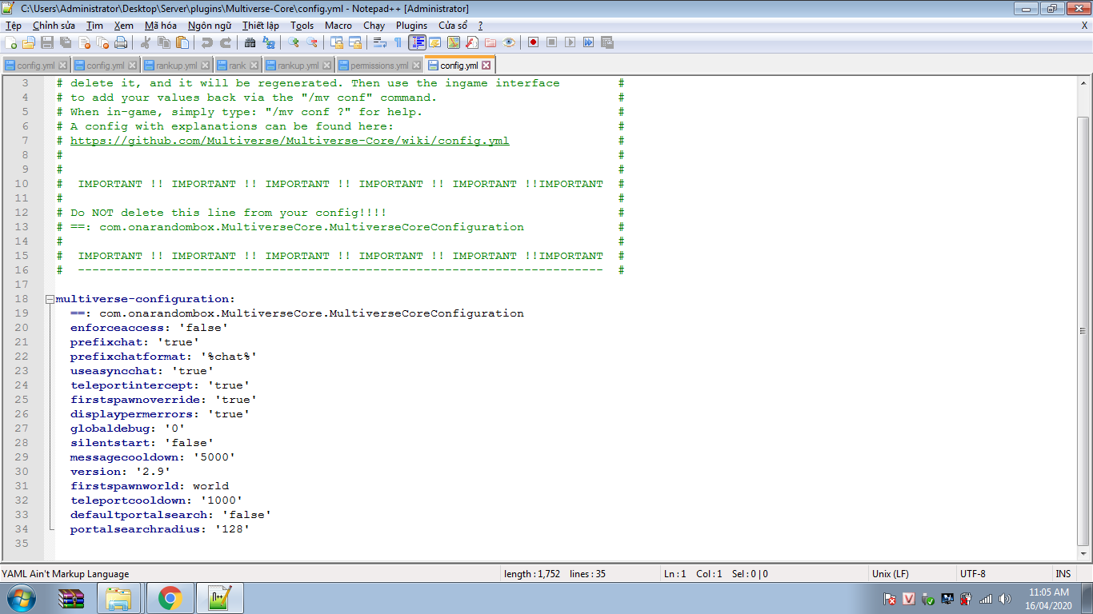Click the macro Playback button

pyautogui.click(x=570, y=42)
